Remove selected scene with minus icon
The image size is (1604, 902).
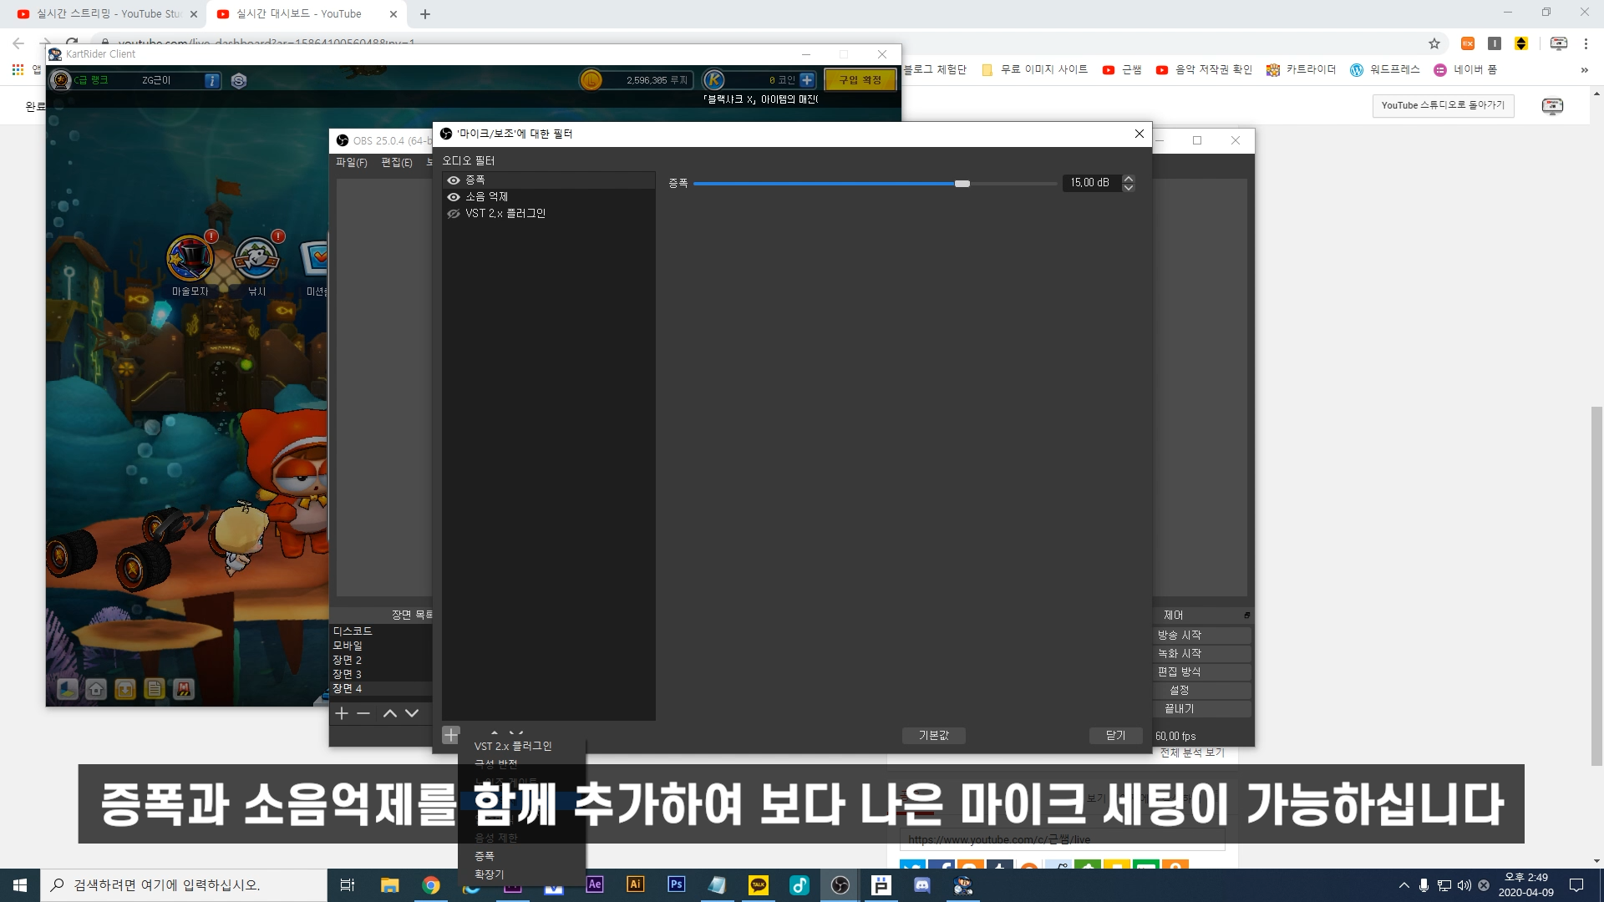[363, 713]
